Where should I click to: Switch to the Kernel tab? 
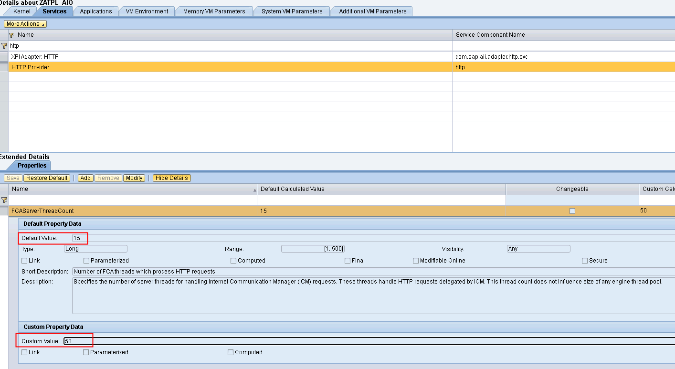click(x=22, y=11)
